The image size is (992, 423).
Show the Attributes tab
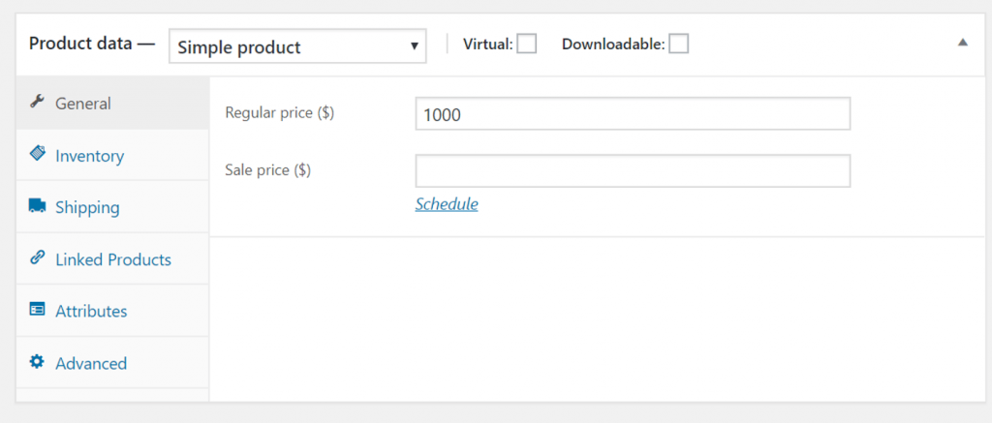pyautogui.click(x=91, y=312)
